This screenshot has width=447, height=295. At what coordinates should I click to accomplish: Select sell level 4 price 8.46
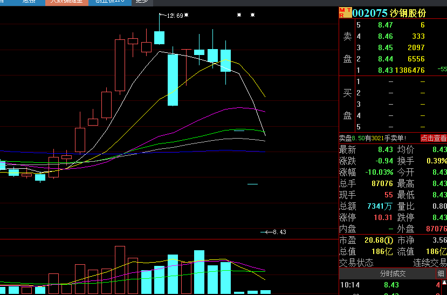[386, 36]
